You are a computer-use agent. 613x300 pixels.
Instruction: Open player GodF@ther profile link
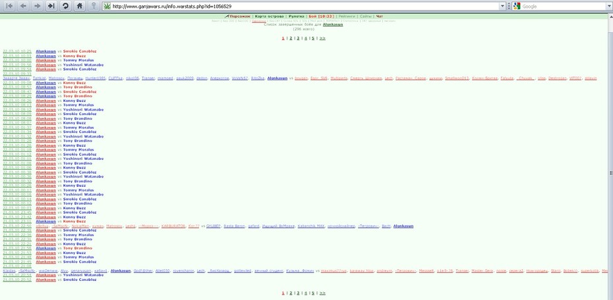142,271
